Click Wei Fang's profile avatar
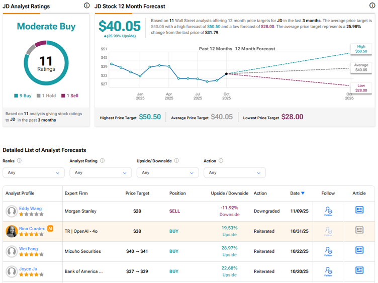378x283 pixels. coord(12,251)
